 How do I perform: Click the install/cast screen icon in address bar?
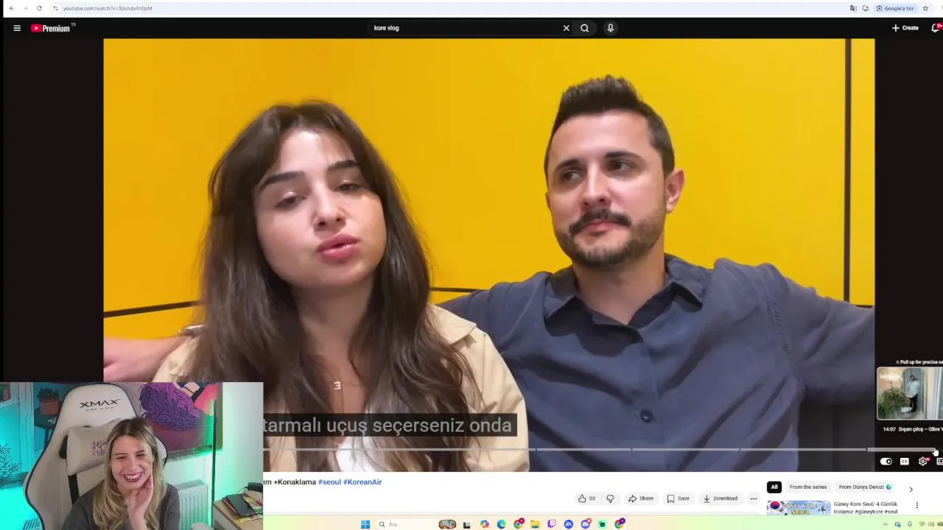(866, 8)
